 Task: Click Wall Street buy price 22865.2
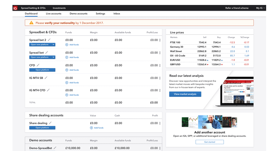click(216, 51)
